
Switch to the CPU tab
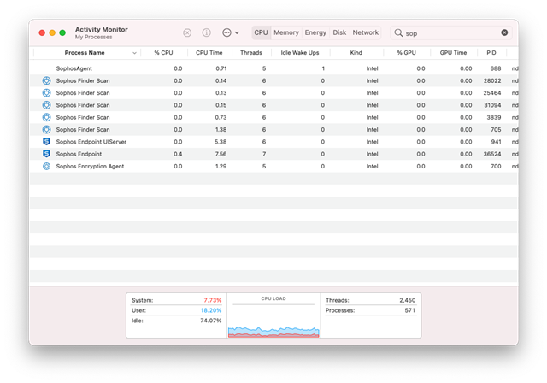pos(261,32)
